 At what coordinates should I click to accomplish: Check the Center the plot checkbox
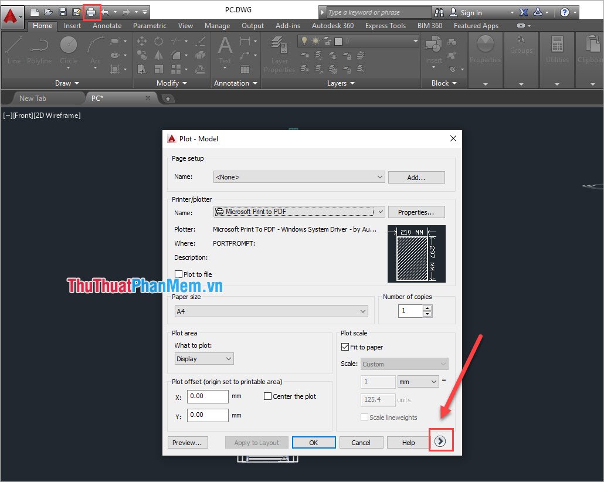point(268,396)
